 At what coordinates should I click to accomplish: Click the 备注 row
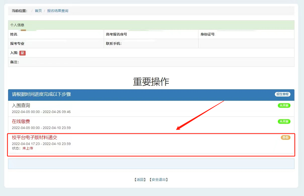tap(151, 62)
